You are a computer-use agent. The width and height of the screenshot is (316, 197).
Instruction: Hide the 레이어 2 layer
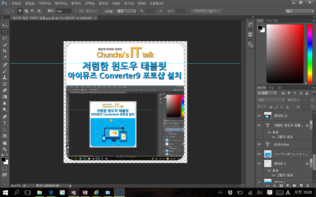coord(259,163)
